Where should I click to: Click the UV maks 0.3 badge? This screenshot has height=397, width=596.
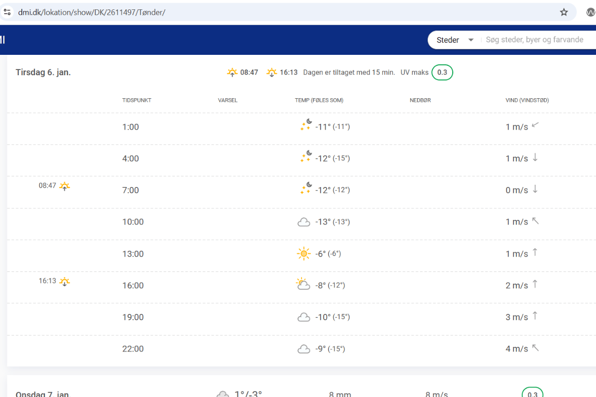(x=442, y=73)
